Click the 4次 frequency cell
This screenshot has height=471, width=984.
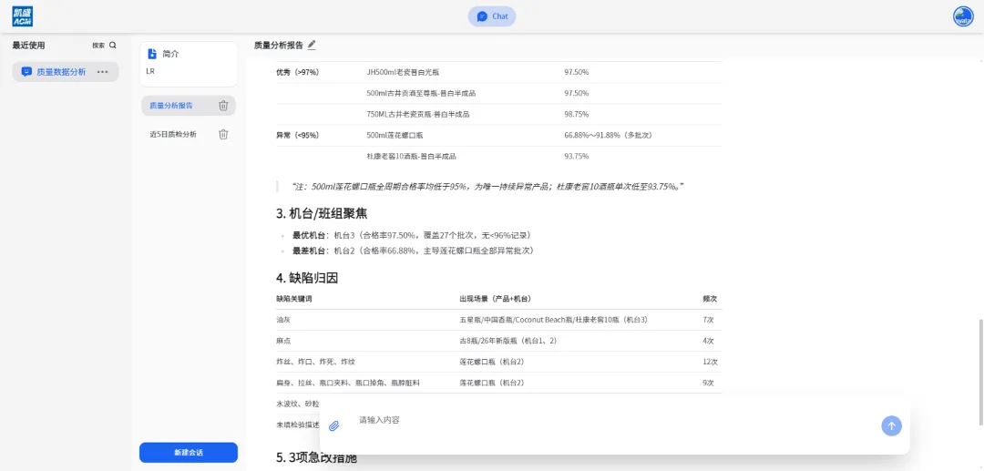[x=708, y=341]
